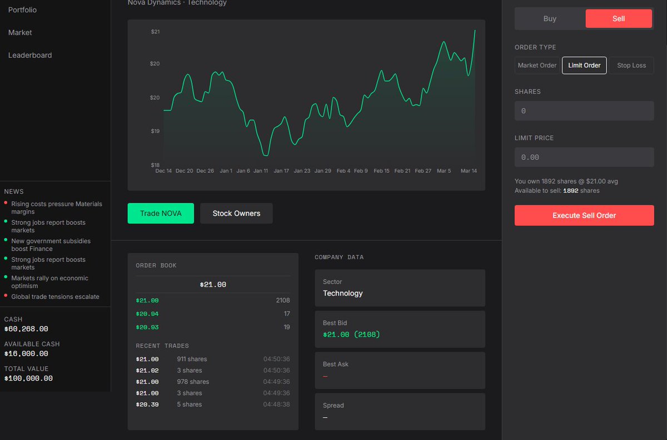Select order book bid at $20.94
Image resolution: width=667 pixels, height=440 pixels.
click(x=213, y=314)
